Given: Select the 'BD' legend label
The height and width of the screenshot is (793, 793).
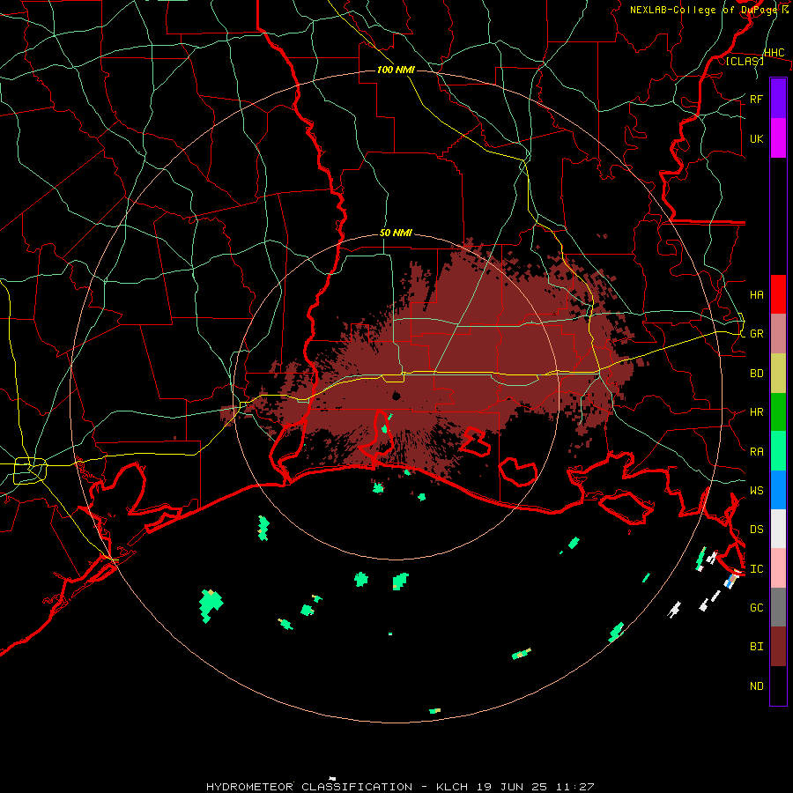Looking at the screenshot, I should coord(756,374).
